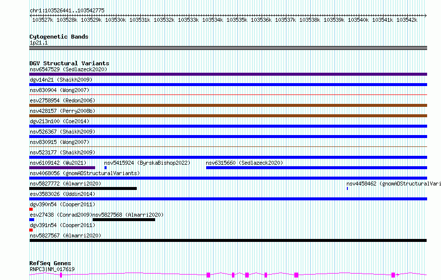Click the 1p21.1 cytogenetic band label
Image resolution: width=441 pixels, height=280 pixels.
39,43
